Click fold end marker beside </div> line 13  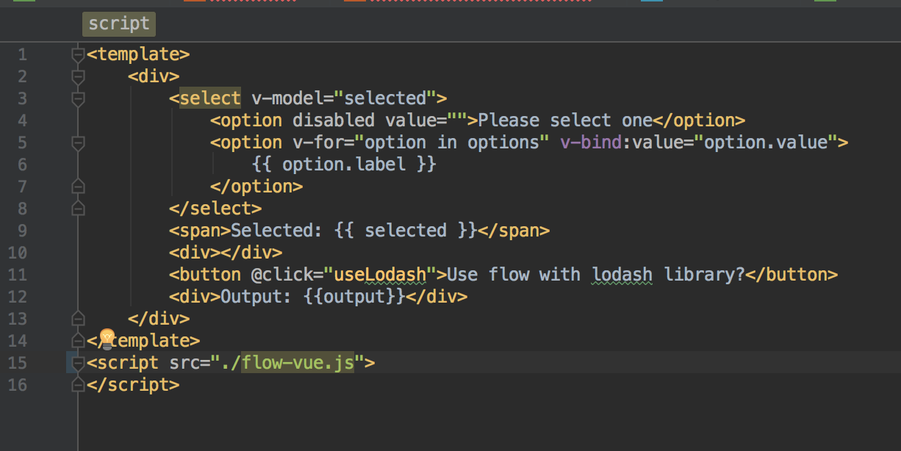[x=79, y=319]
